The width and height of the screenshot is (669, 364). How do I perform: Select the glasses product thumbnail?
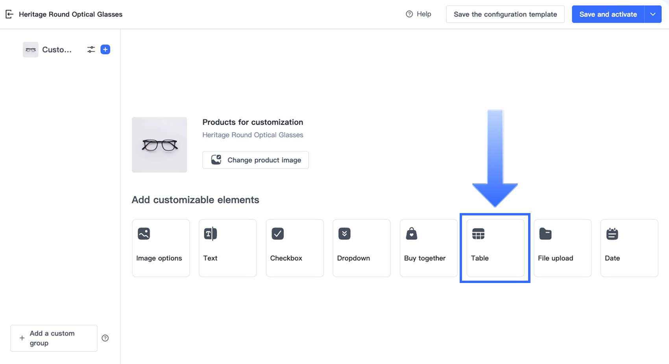[159, 145]
